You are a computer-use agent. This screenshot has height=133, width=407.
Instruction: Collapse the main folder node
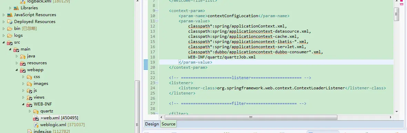10,49
